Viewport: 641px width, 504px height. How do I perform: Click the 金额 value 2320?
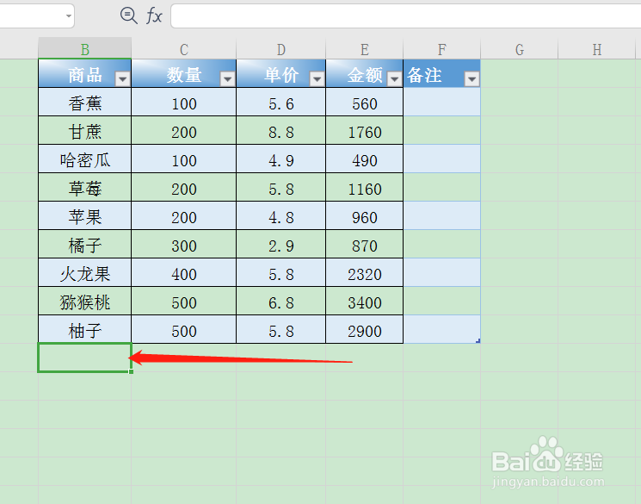pyautogui.click(x=364, y=272)
